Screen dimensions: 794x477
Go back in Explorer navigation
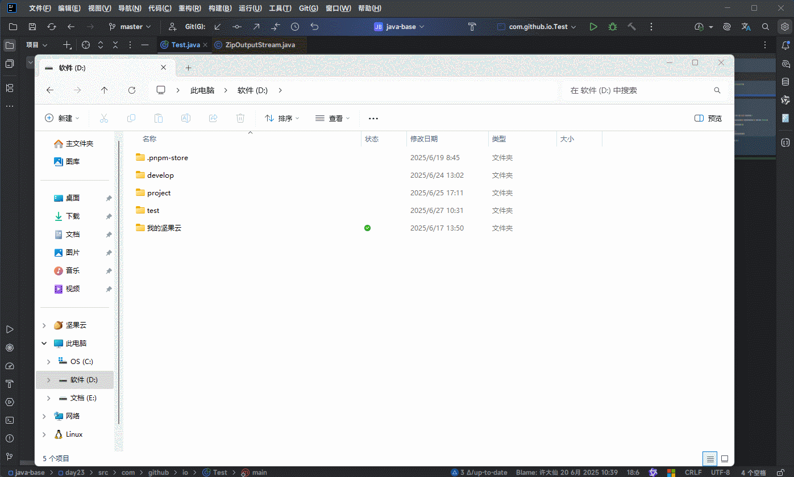[50, 90]
